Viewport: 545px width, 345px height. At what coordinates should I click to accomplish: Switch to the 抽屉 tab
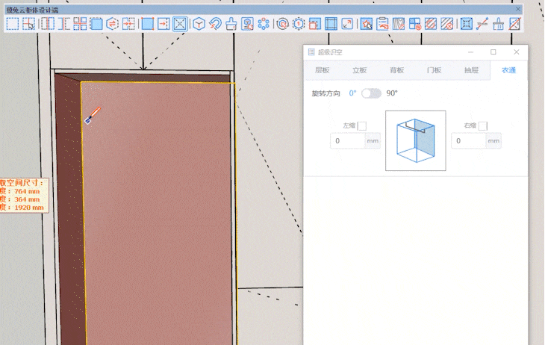tap(471, 70)
